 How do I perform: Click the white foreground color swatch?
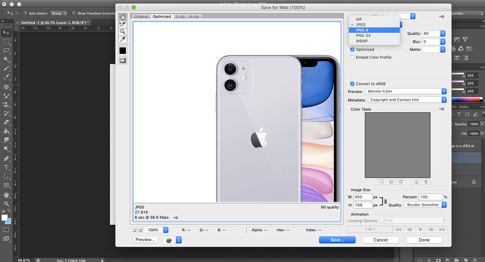coord(5,218)
